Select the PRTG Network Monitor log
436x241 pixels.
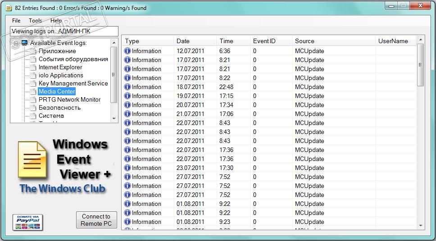pos(69,99)
